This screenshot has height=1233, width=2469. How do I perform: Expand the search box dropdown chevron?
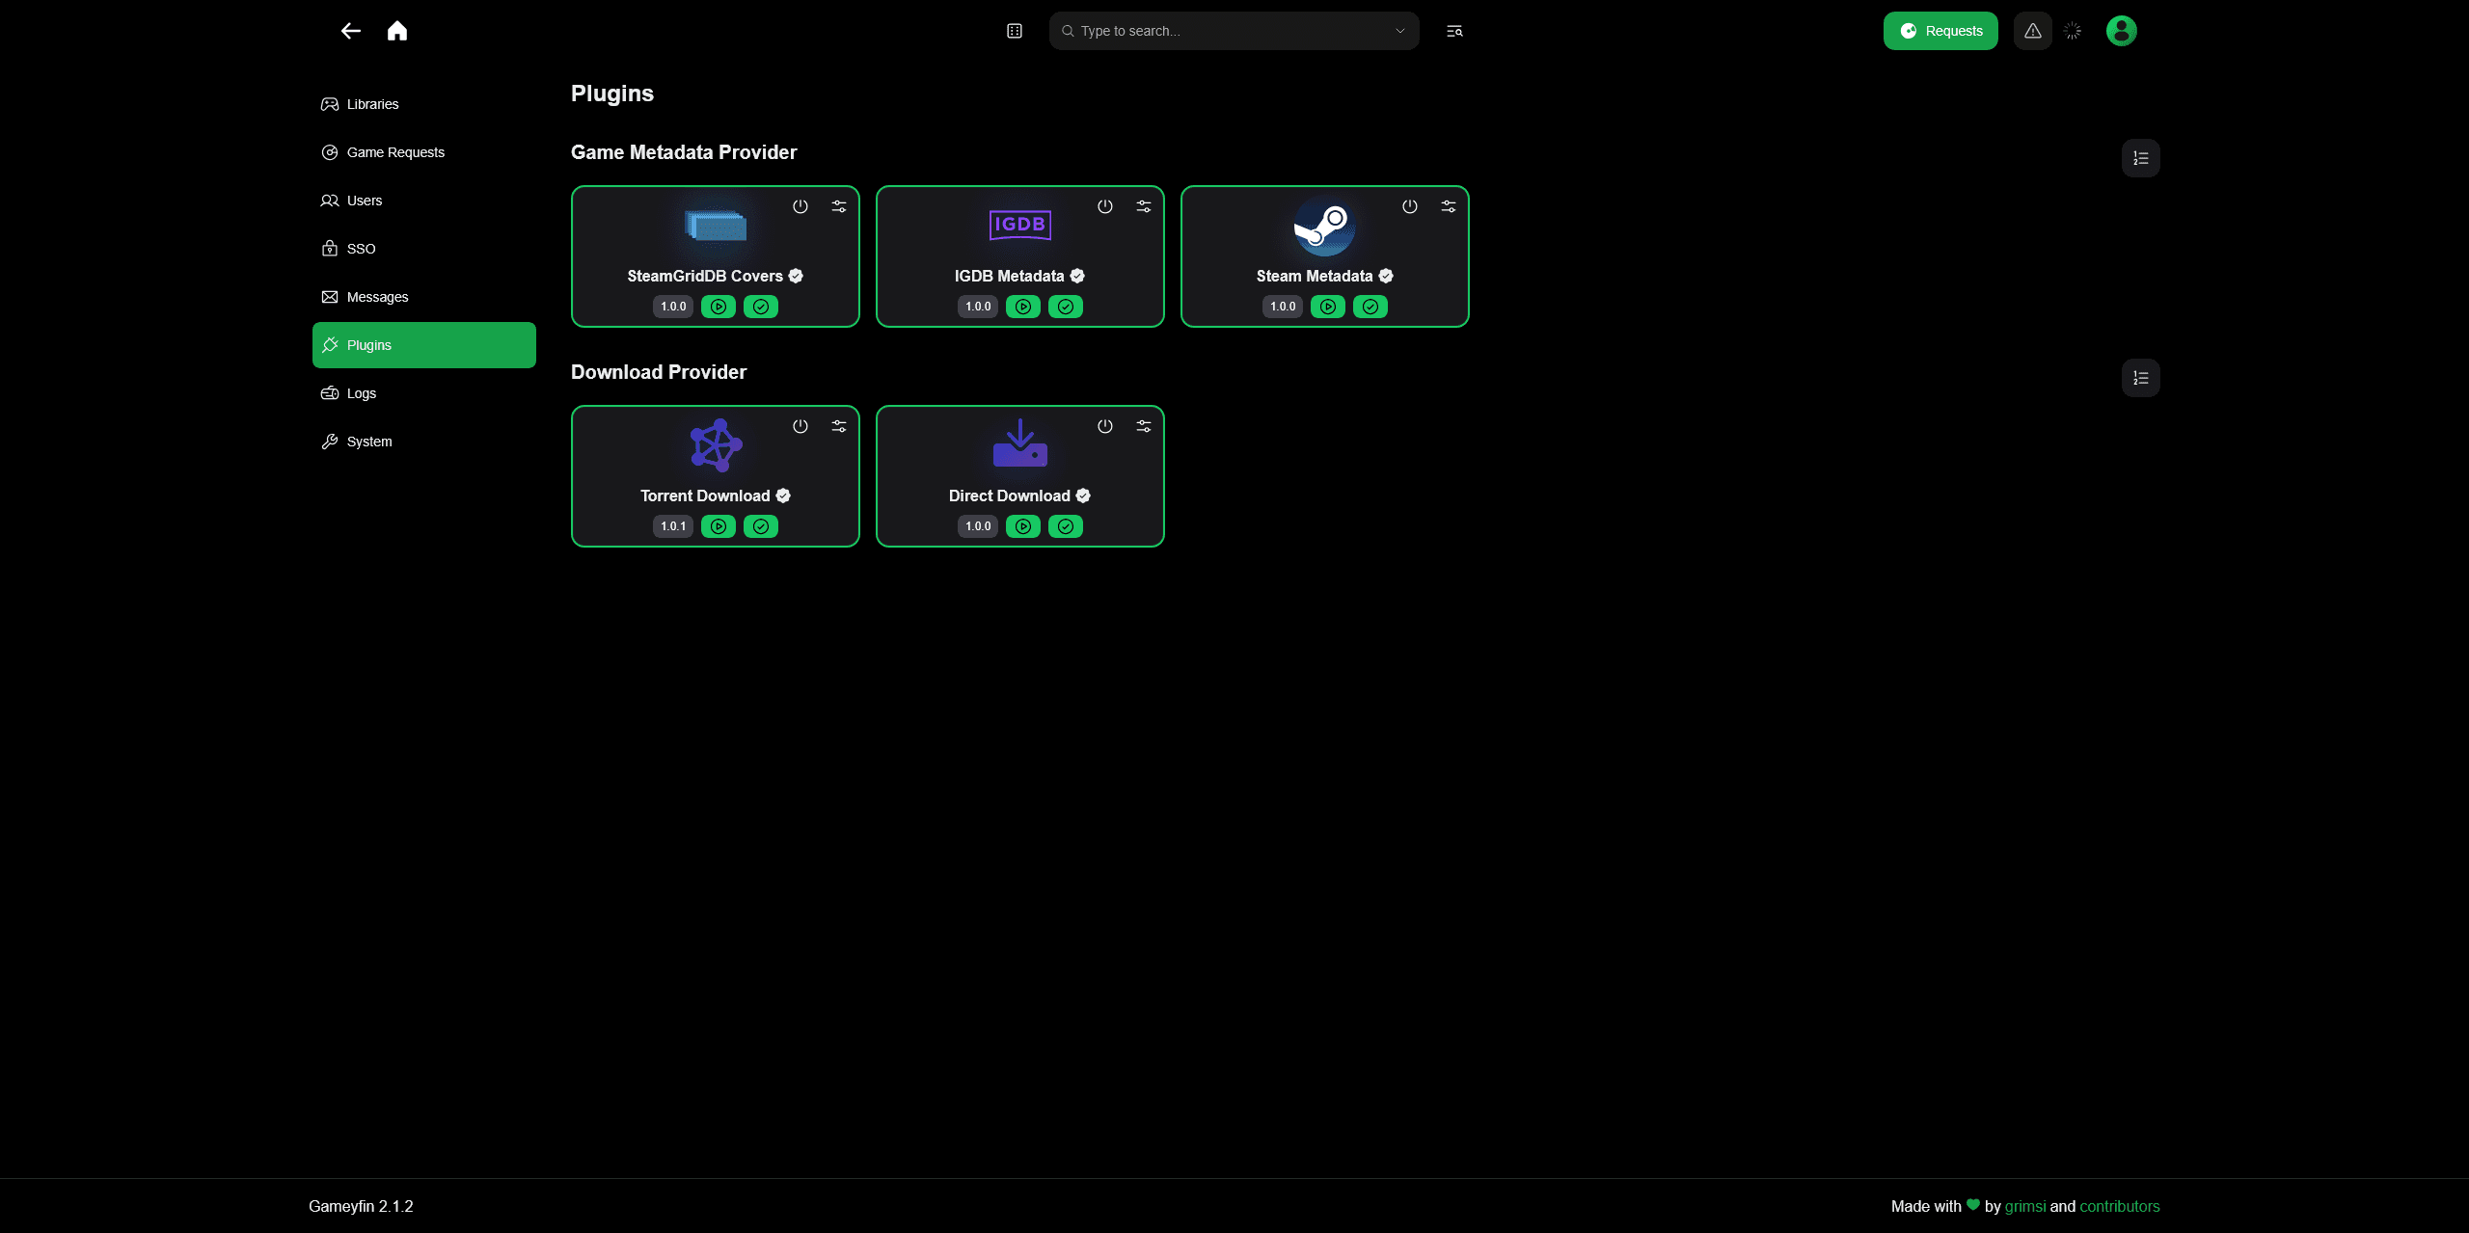click(1400, 31)
